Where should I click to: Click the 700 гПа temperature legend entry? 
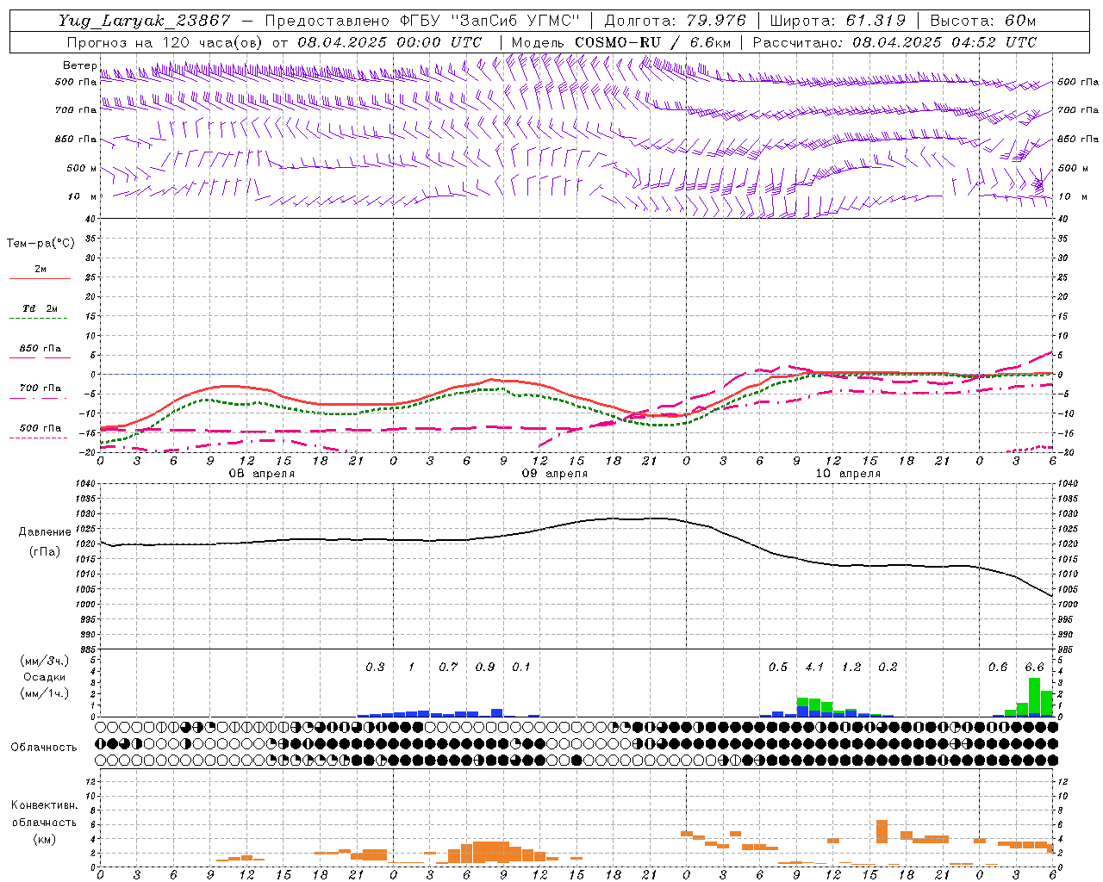pyautogui.click(x=41, y=388)
